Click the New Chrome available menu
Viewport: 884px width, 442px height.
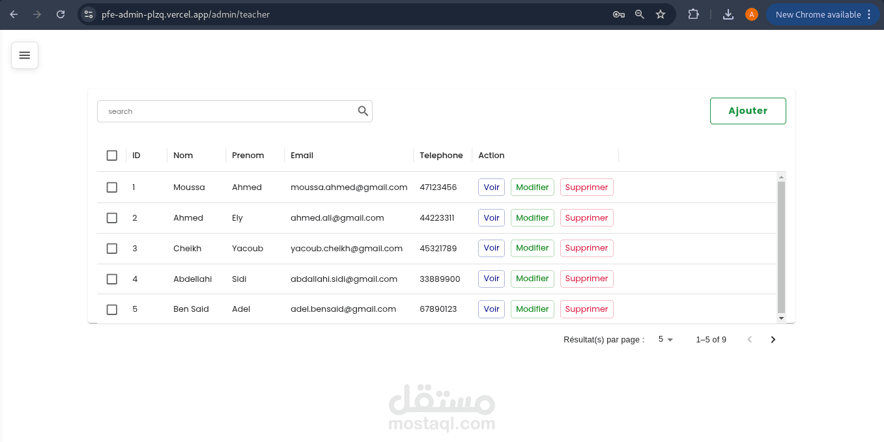[823, 14]
